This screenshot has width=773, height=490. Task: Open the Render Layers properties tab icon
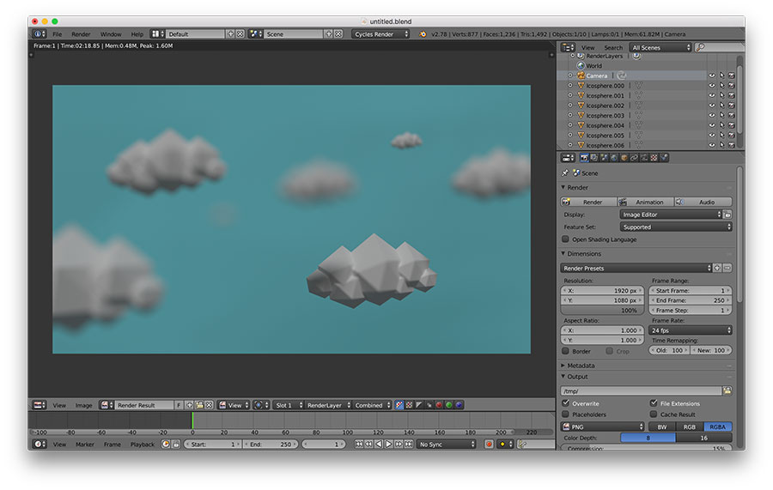(x=594, y=158)
